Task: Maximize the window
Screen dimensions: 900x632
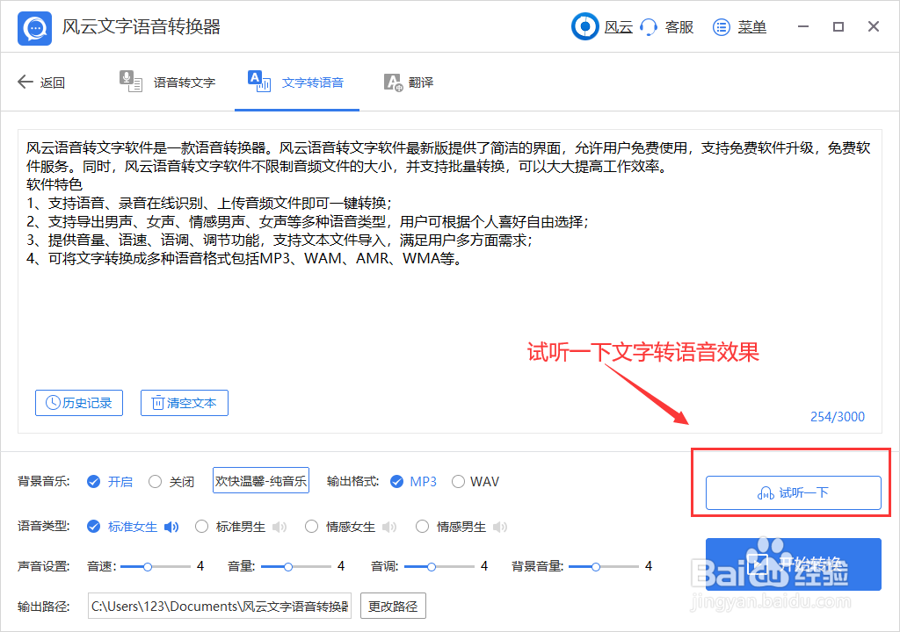Action: point(838,26)
